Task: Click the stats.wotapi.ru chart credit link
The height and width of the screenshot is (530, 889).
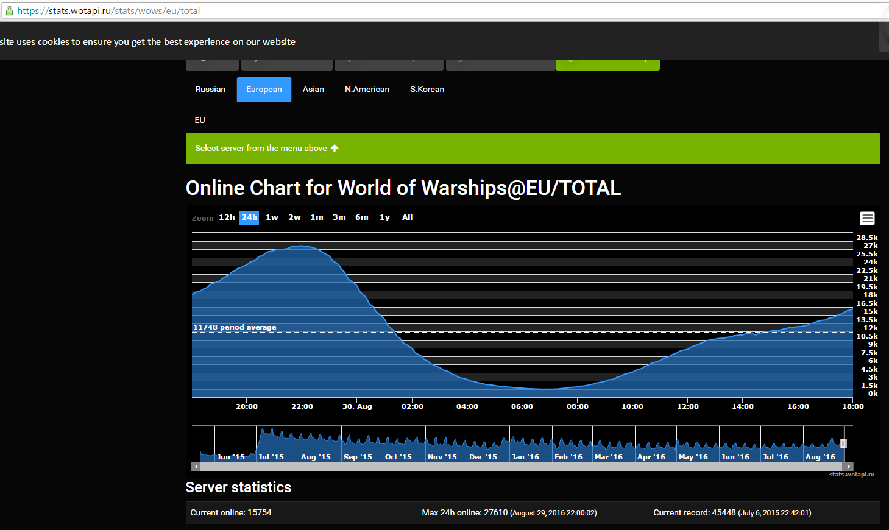Action: [x=852, y=474]
